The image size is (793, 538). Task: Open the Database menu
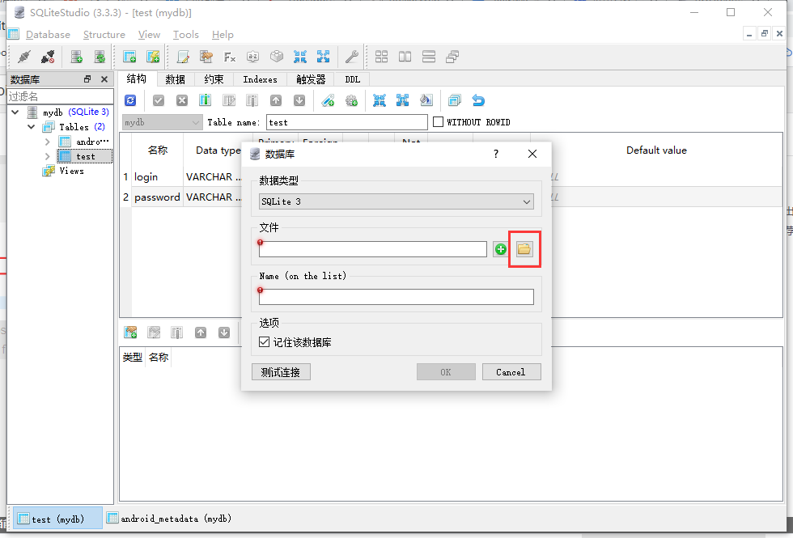(x=48, y=34)
